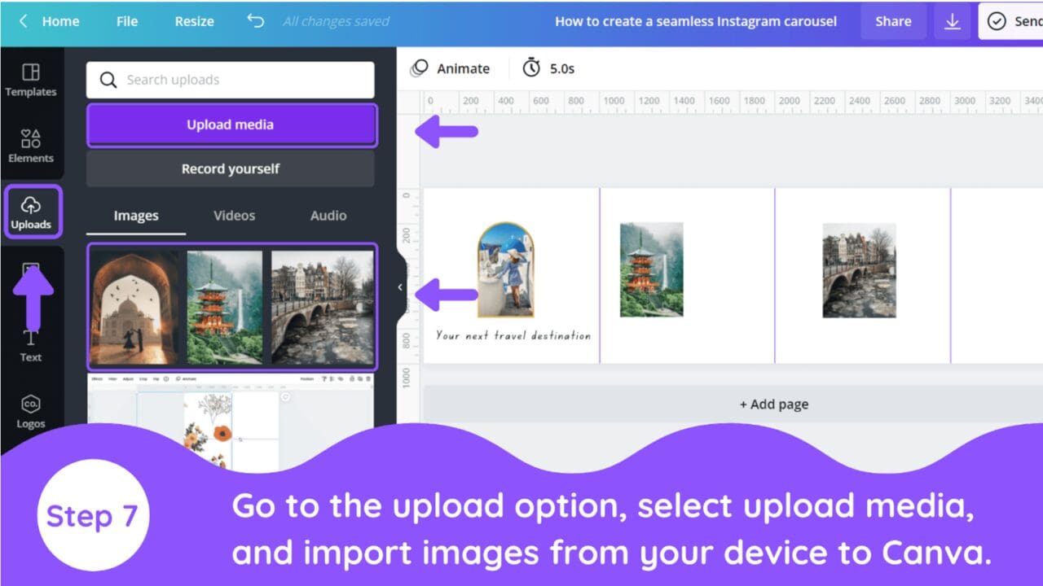
Task: Open the File menu
Action: point(126,21)
